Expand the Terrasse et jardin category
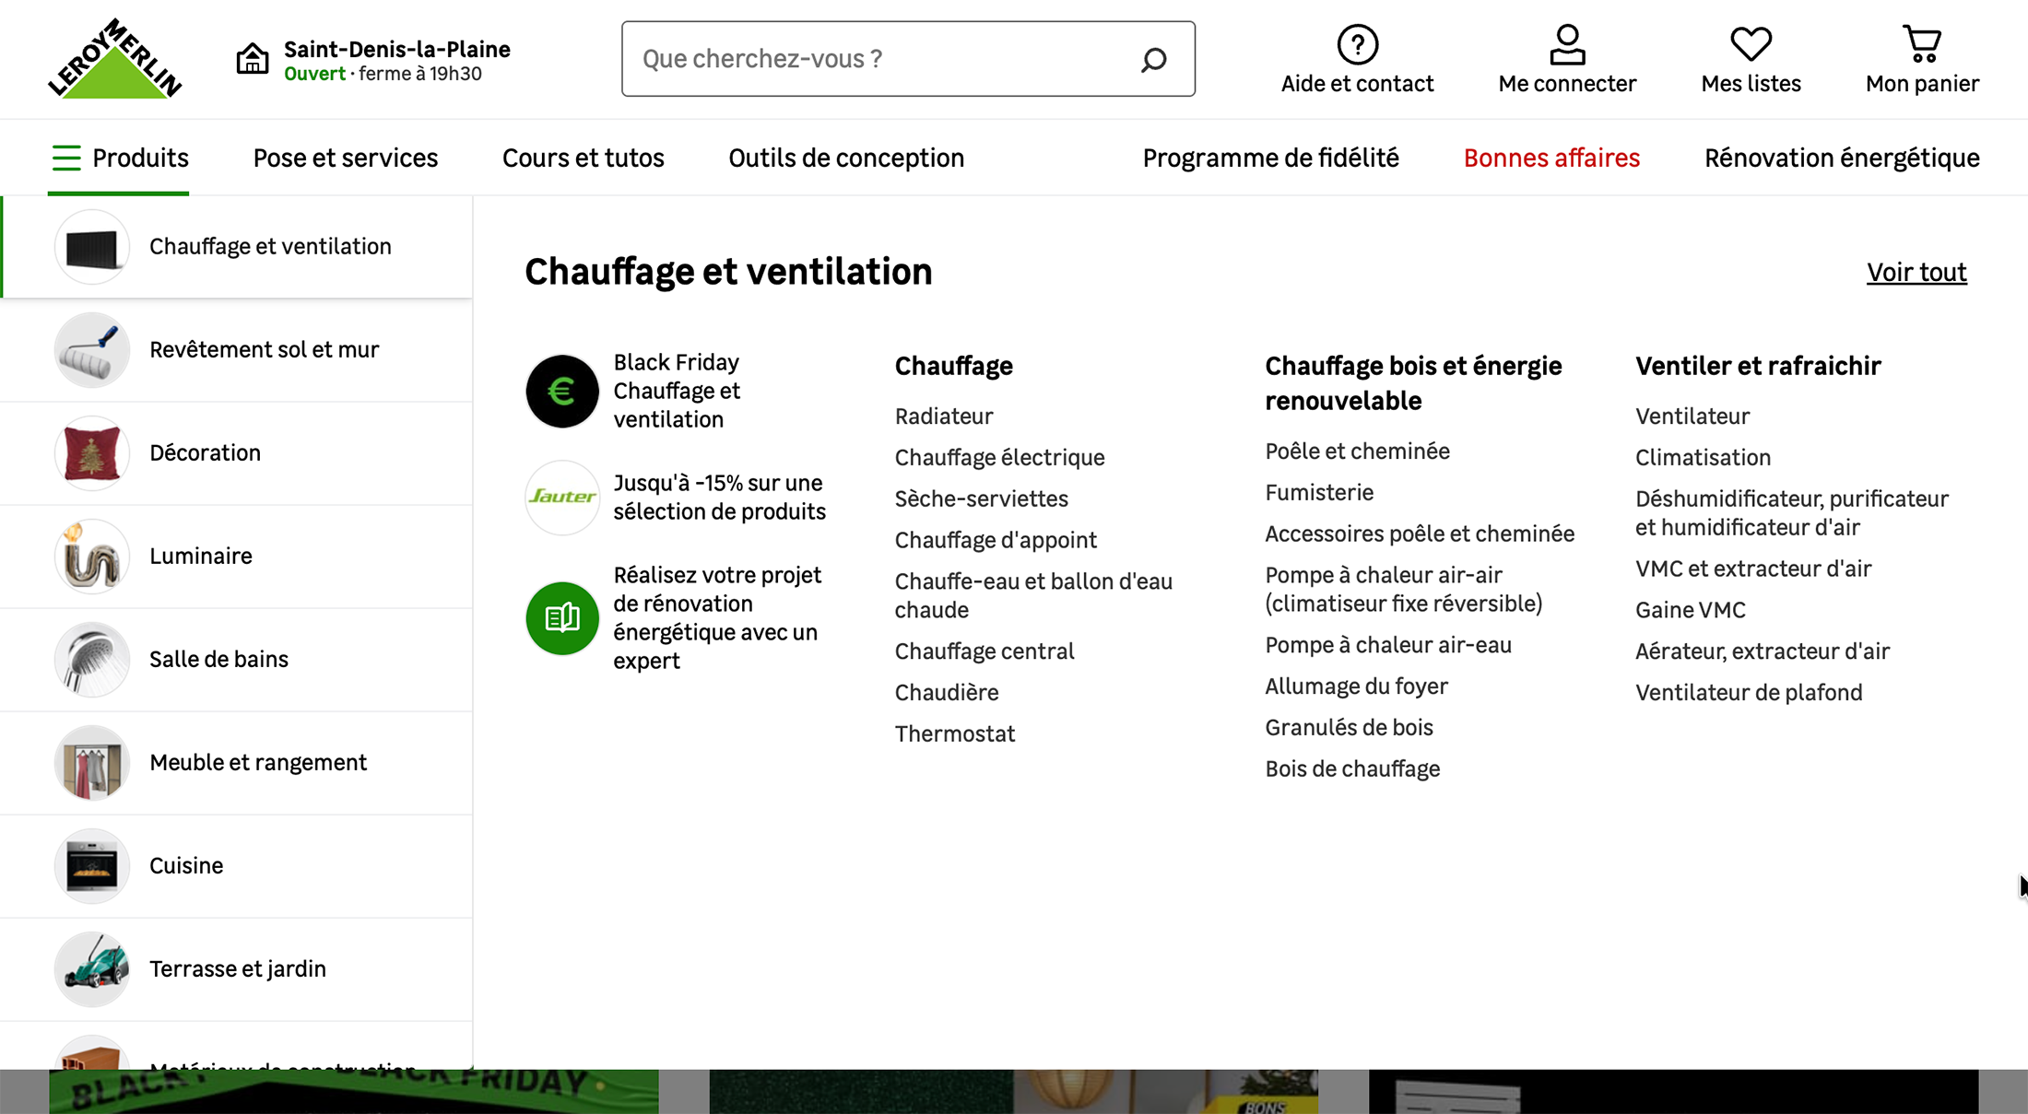This screenshot has width=2028, height=1114. point(238,968)
